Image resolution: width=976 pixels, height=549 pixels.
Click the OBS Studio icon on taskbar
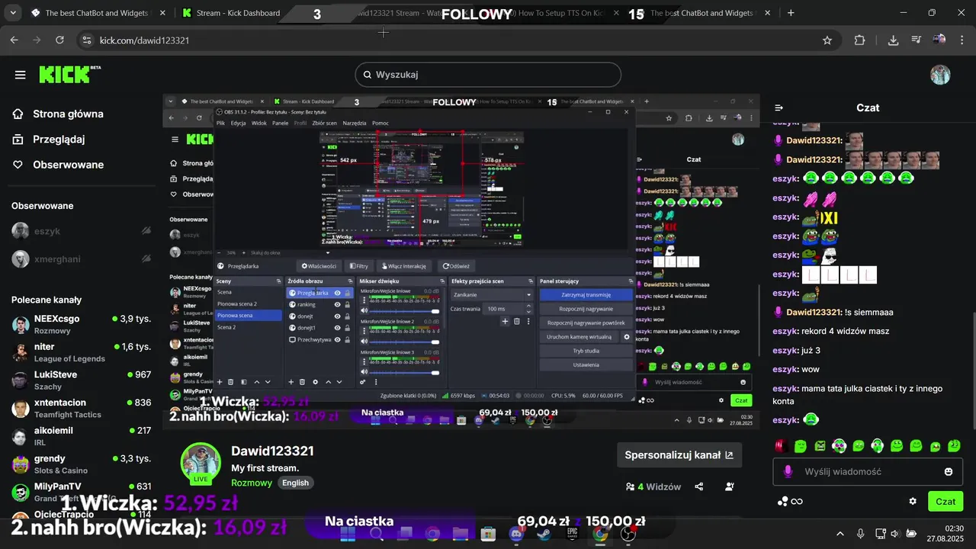pyautogui.click(x=628, y=534)
